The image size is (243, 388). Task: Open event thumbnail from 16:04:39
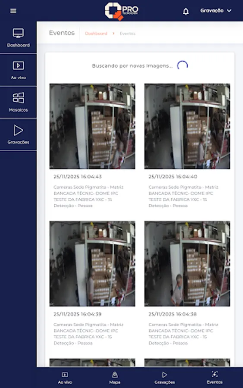tap(92, 263)
